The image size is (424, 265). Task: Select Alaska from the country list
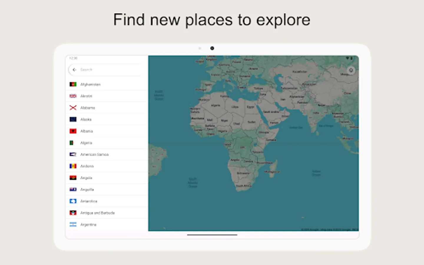[x=85, y=119]
